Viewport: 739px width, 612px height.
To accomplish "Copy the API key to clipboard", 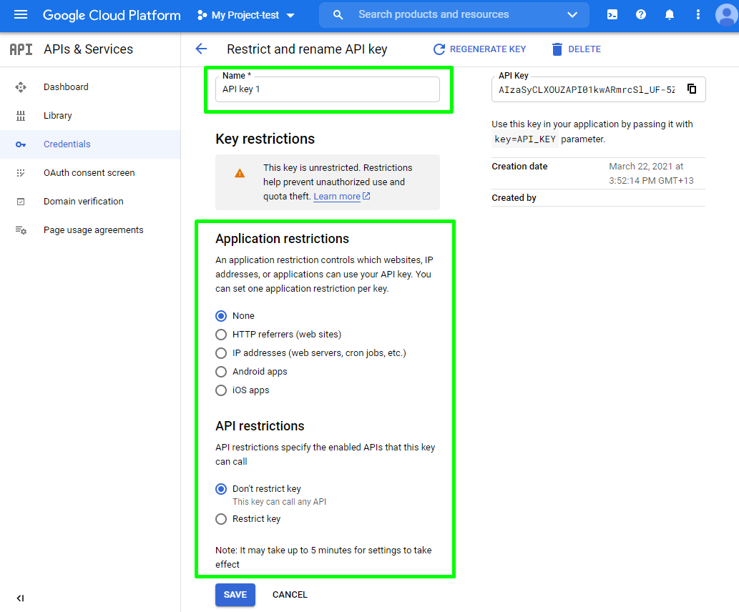I will tap(691, 89).
